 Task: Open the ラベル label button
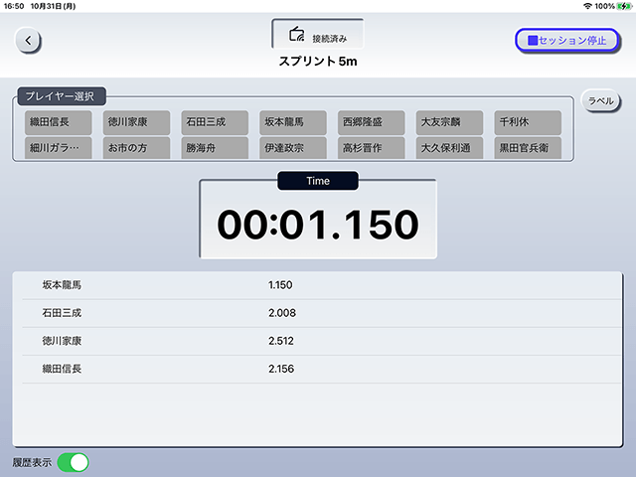(600, 100)
